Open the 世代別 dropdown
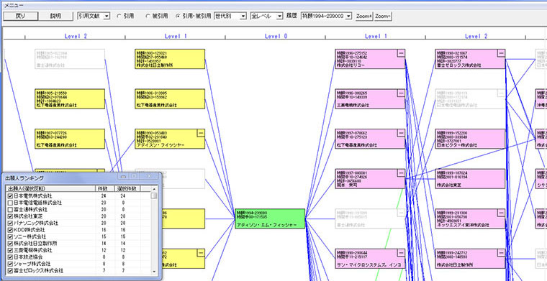547x281 pixels. coord(230,16)
